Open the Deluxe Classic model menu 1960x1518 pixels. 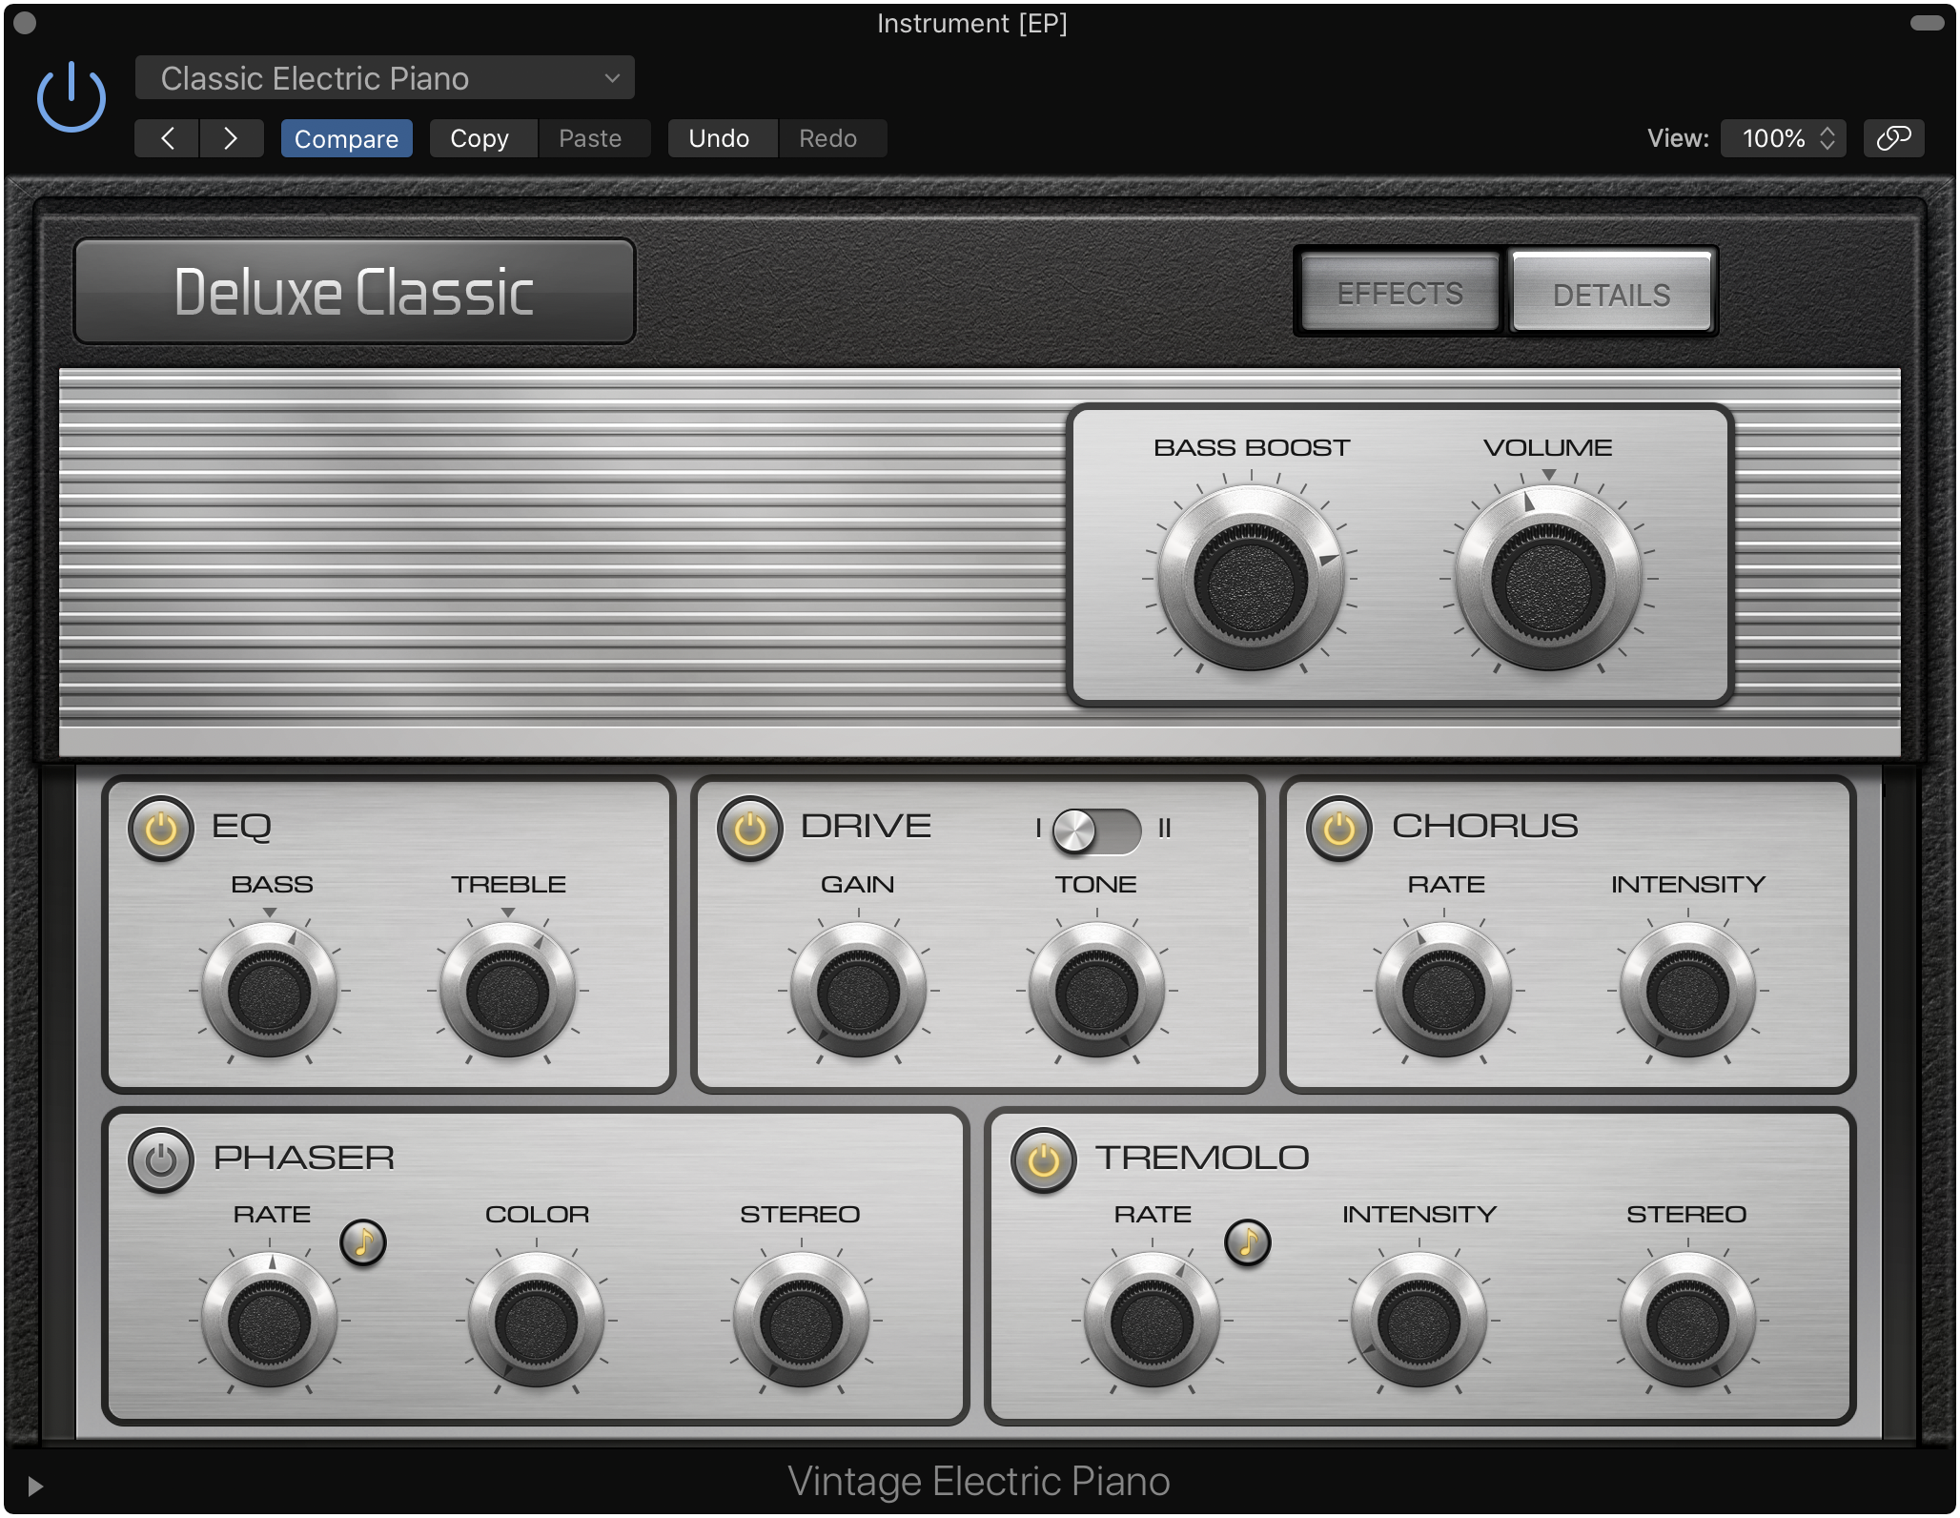point(355,292)
